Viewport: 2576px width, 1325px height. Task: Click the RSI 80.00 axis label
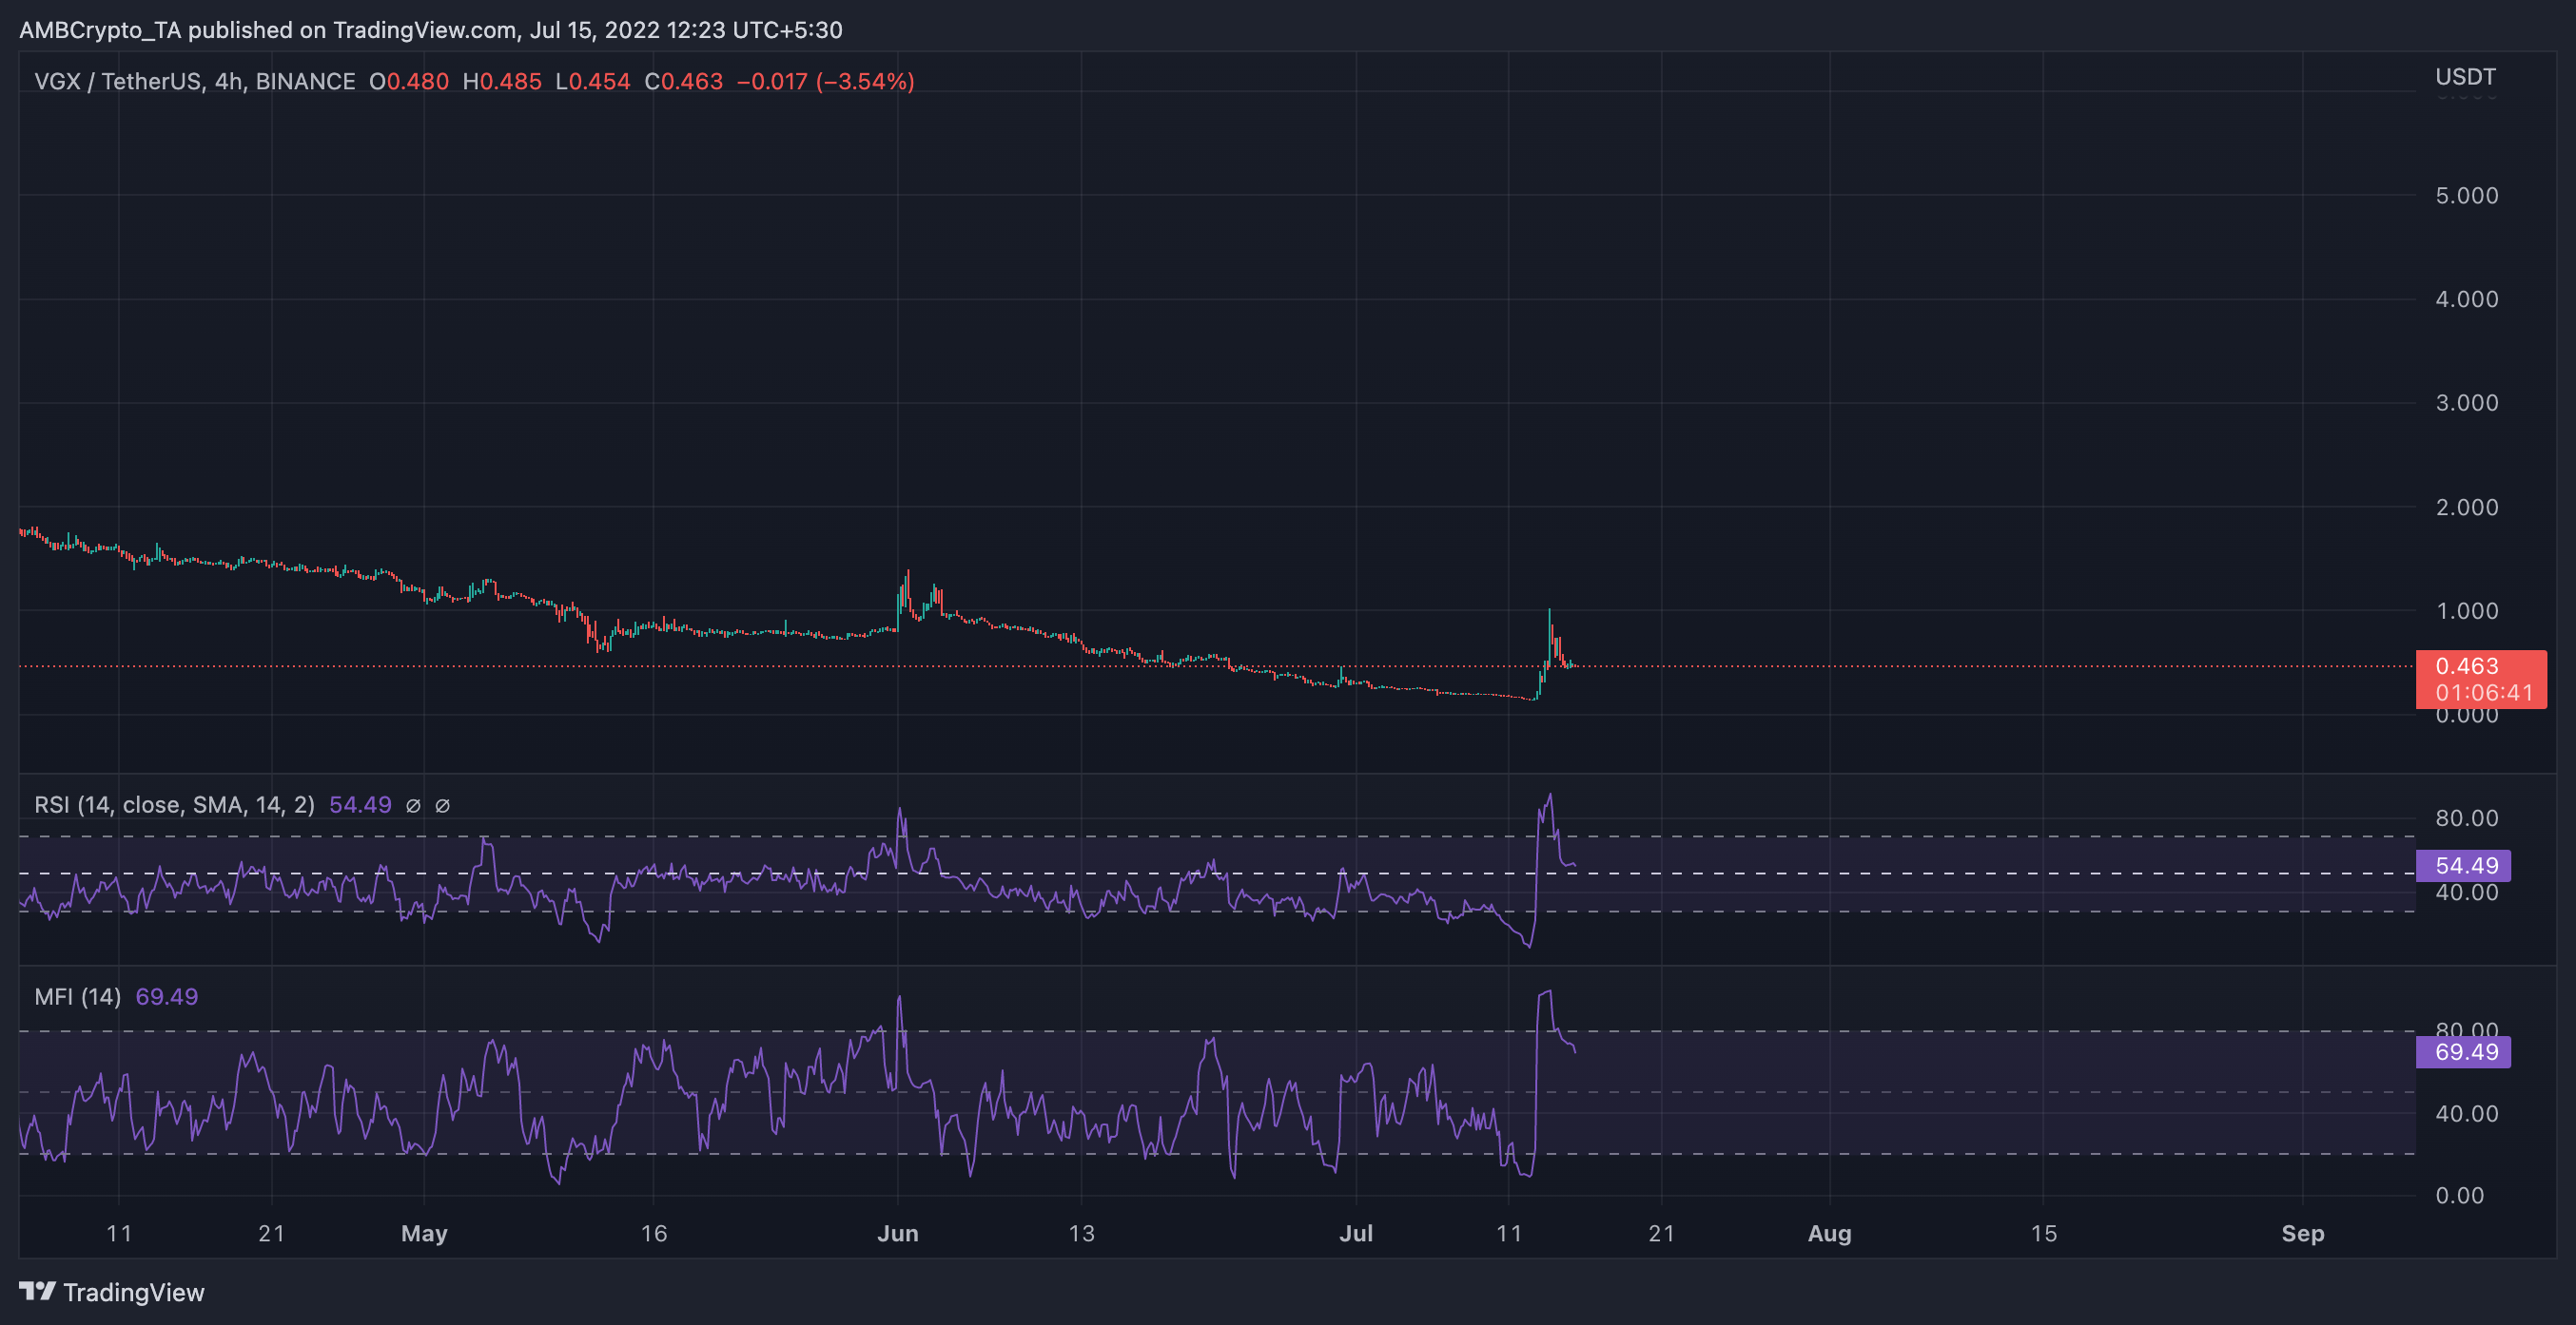(2467, 817)
